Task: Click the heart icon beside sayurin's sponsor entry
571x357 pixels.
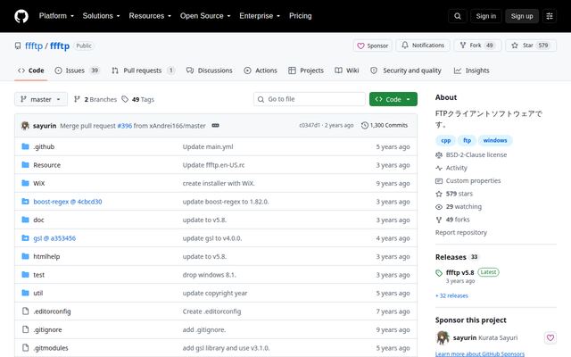Action: [x=550, y=337]
